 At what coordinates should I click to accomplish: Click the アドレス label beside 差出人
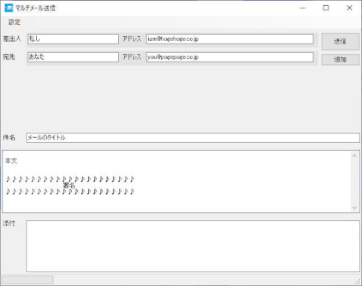132,39
